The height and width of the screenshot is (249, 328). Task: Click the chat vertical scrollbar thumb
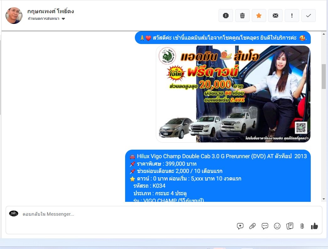tap(324, 77)
